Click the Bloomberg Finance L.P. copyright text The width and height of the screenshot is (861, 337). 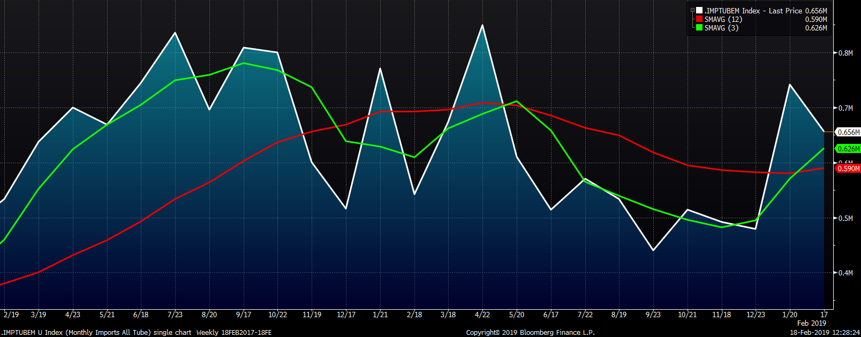pos(530,332)
